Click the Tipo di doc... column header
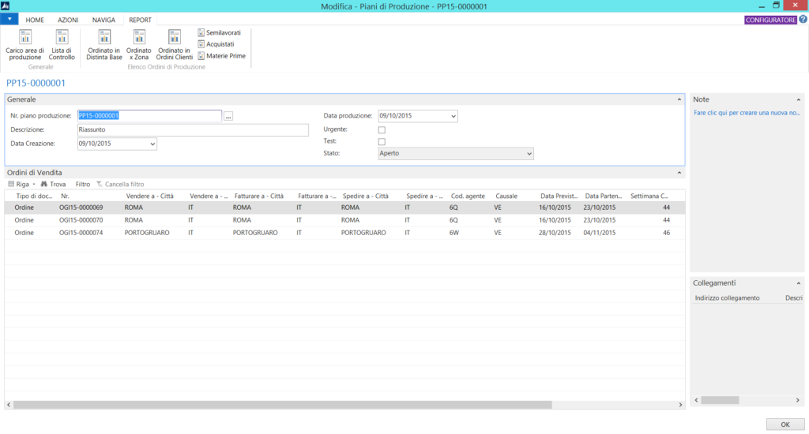809x434 pixels. coord(34,196)
